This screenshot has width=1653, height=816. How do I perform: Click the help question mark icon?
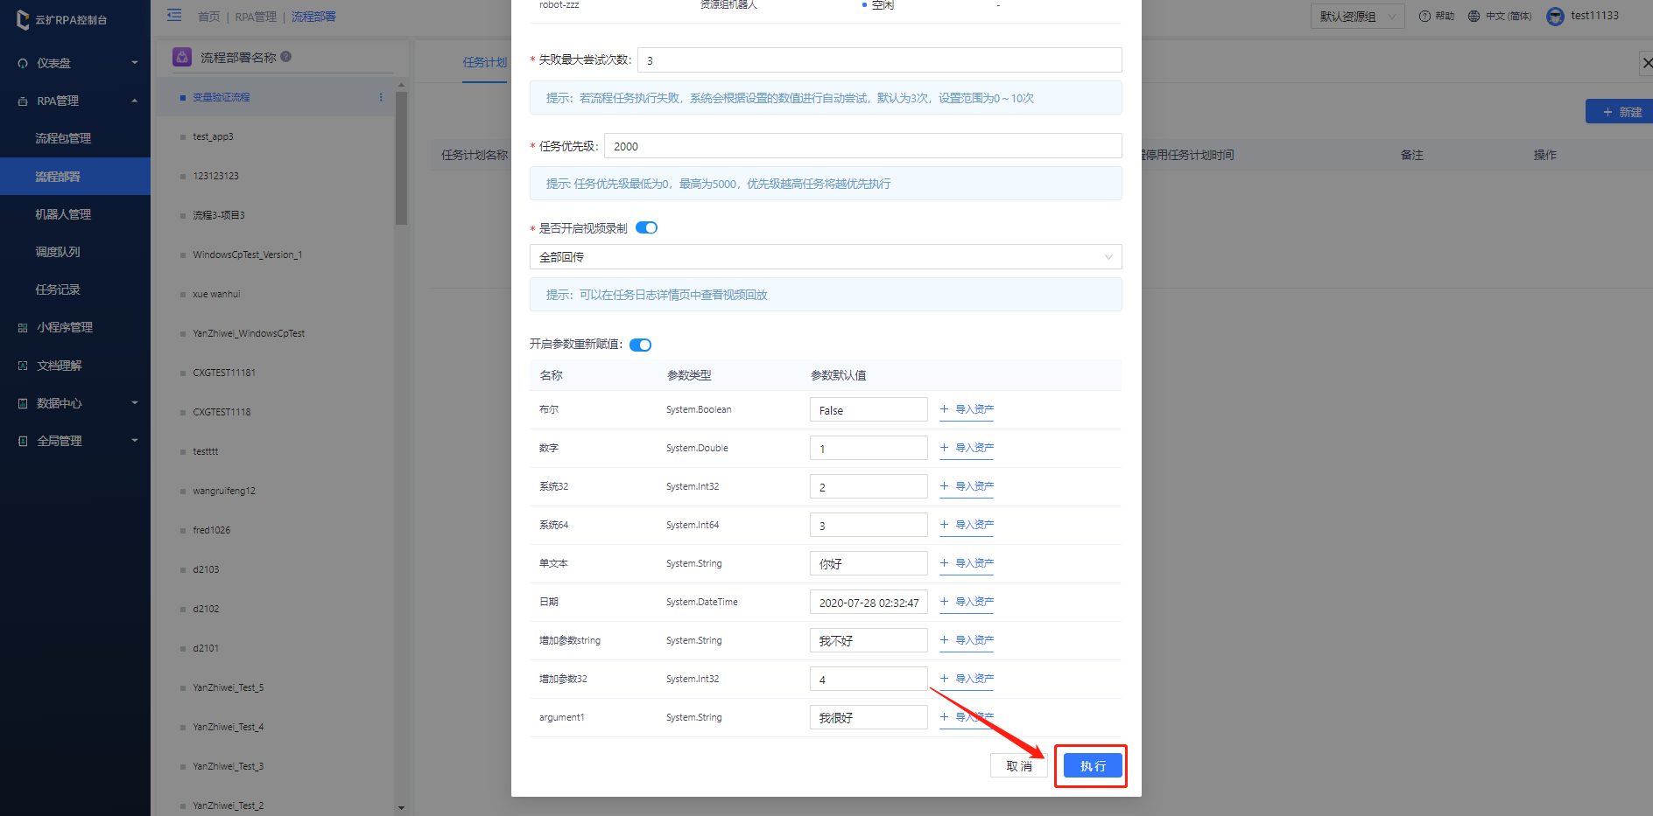[x=1424, y=16]
